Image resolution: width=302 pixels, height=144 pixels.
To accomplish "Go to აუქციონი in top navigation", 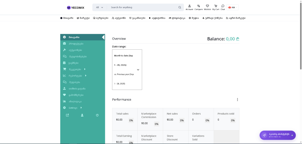I will (x=119, y=18).
